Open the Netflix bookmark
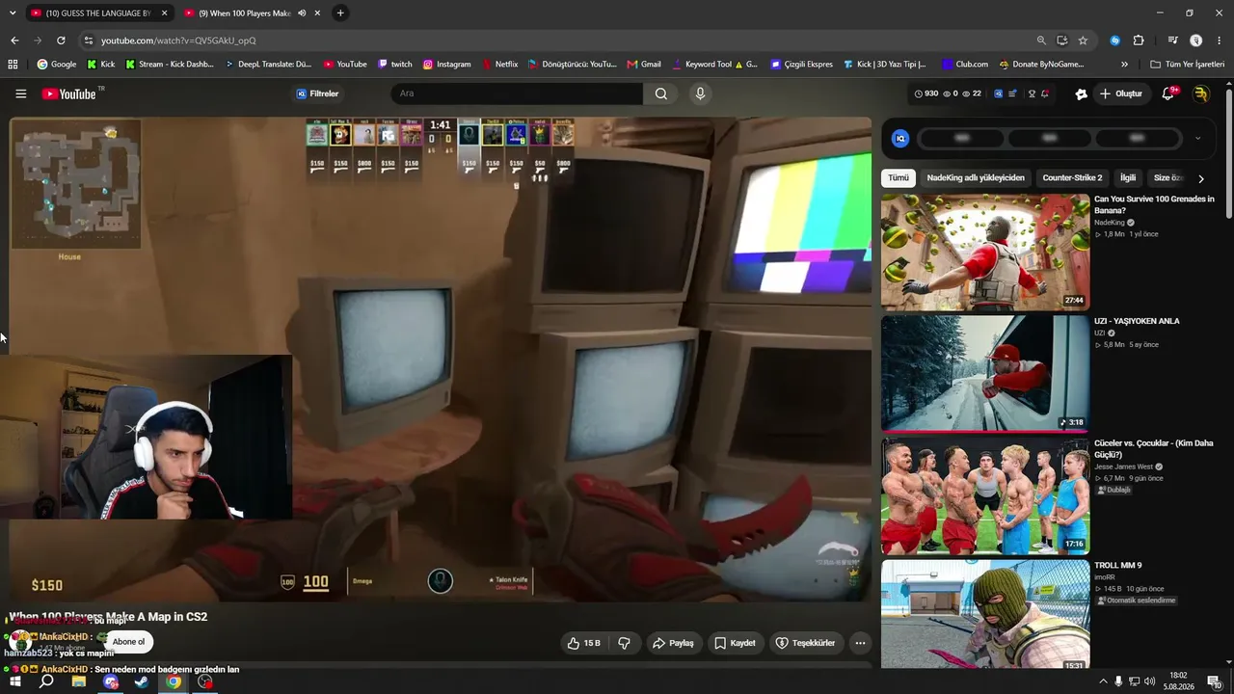 [x=498, y=65]
